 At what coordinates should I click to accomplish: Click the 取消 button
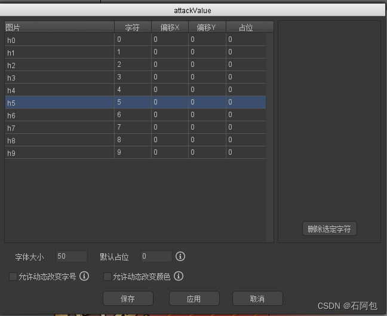257,299
